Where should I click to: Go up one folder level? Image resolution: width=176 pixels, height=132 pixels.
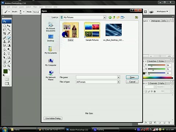(114, 18)
